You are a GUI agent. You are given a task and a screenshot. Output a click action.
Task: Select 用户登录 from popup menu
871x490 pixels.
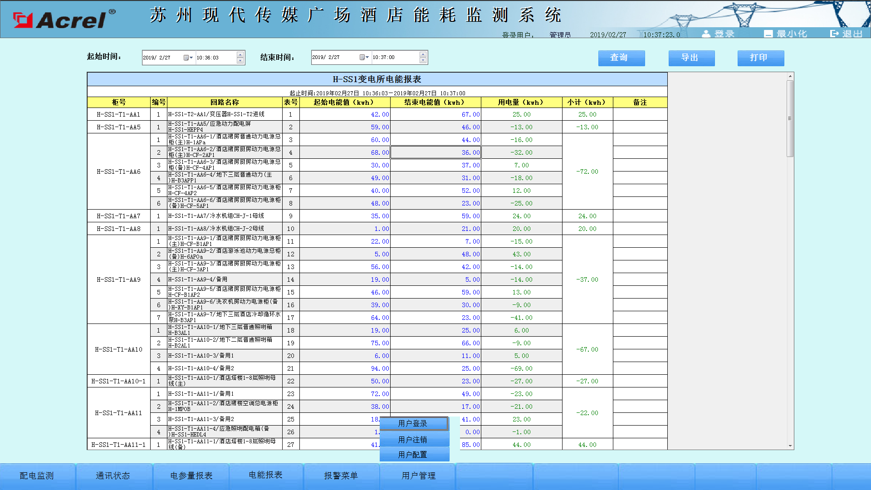tap(414, 423)
